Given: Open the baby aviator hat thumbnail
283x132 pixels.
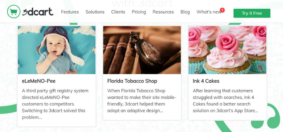Looking at the screenshot, I should coord(57,50).
